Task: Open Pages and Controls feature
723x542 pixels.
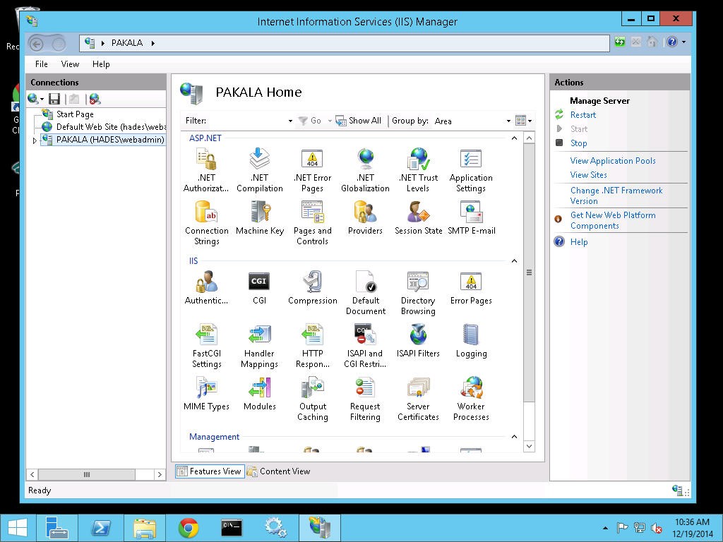Action: click(x=312, y=223)
